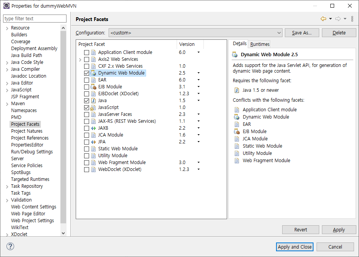The height and width of the screenshot is (257, 359).
Task: Click the JPA arrows icon
Action: pos(93,142)
